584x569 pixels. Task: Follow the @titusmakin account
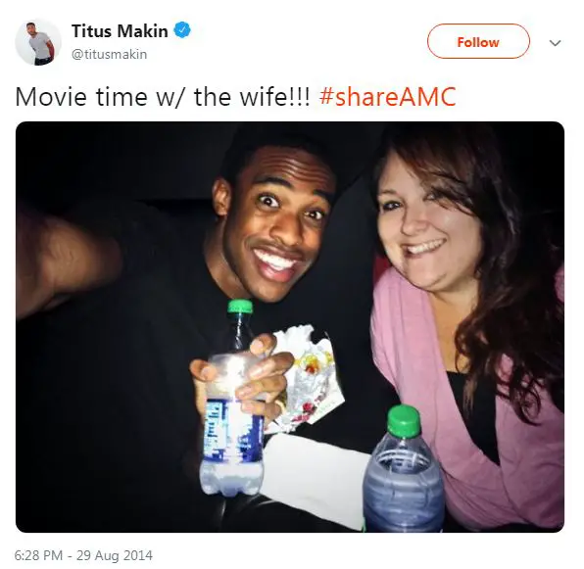478,41
